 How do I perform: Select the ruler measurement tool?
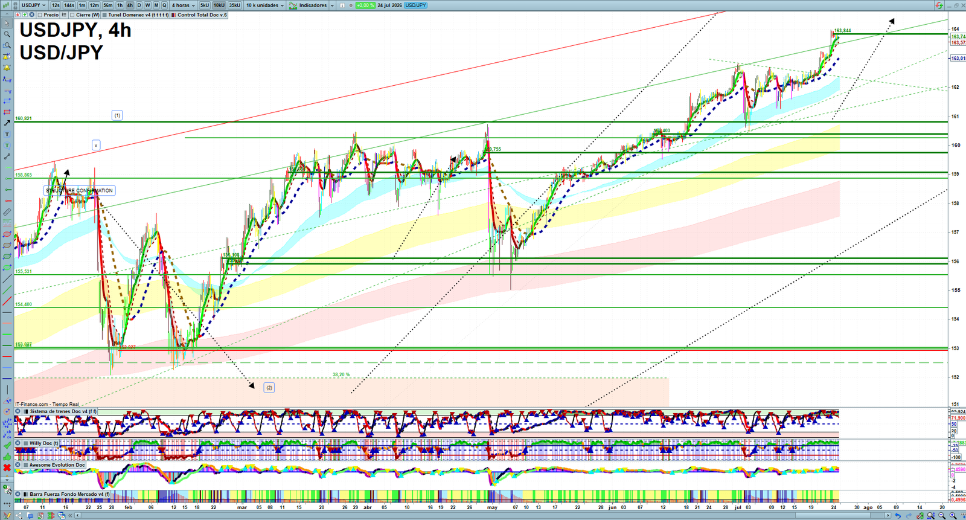(7, 212)
